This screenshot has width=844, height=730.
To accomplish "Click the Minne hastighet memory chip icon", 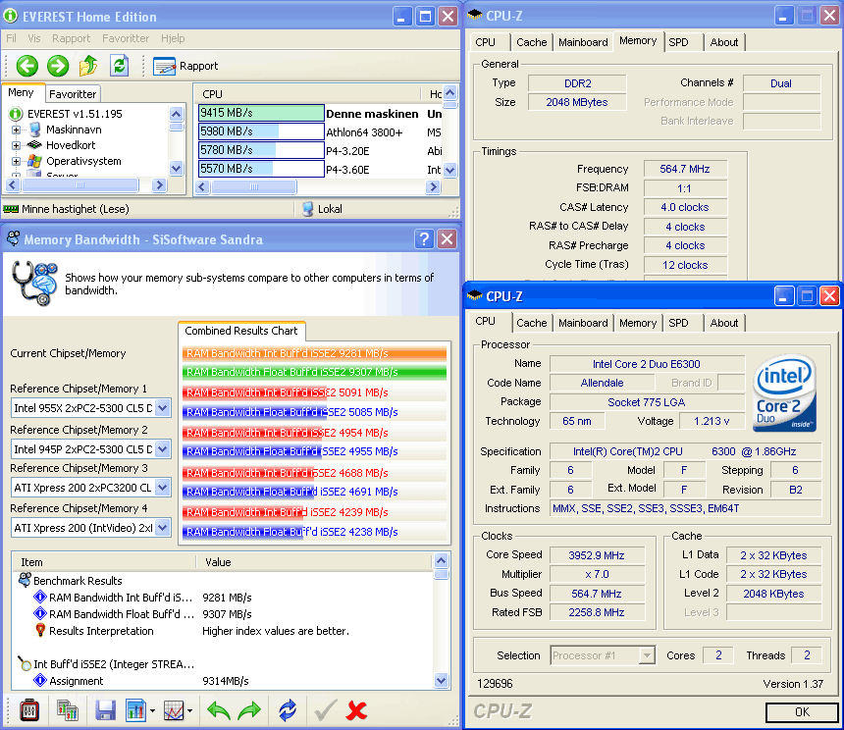I will (11, 209).
